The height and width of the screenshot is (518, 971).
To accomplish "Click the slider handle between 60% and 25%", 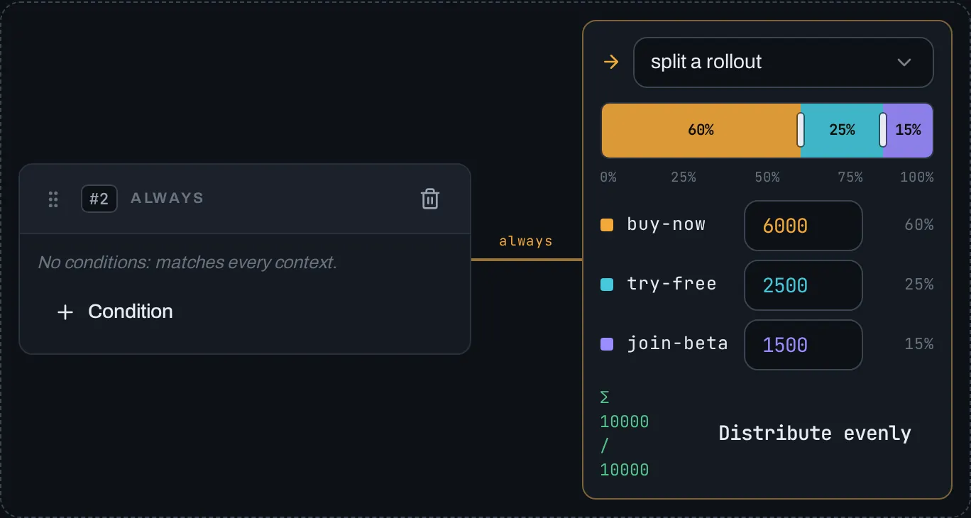I will pyautogui.click(x=801, y=130).
